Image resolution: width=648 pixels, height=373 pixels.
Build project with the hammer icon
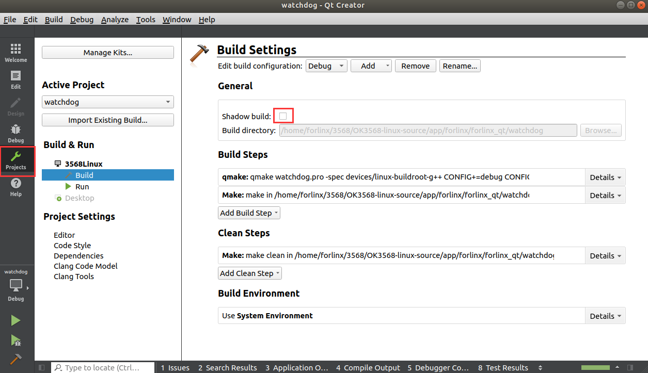pos(15,359)
